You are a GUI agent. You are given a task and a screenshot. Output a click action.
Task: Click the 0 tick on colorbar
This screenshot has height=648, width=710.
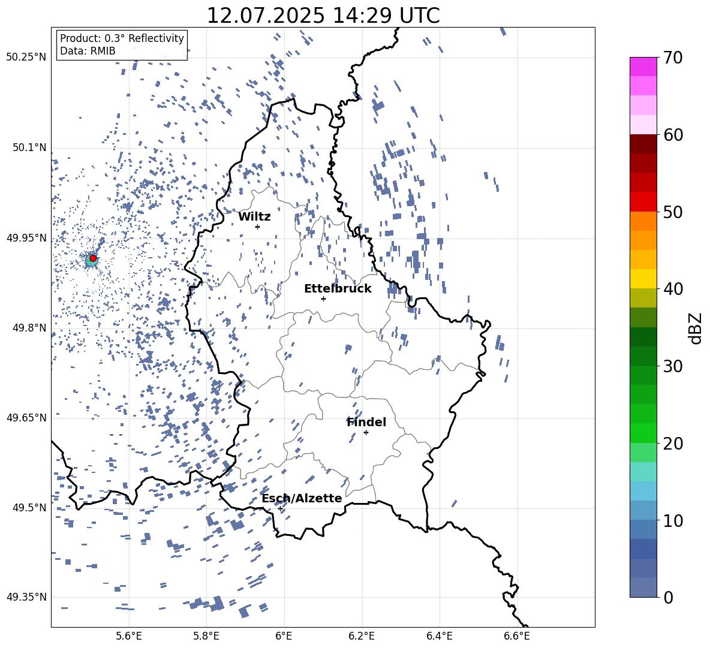[x=668, y=597]
